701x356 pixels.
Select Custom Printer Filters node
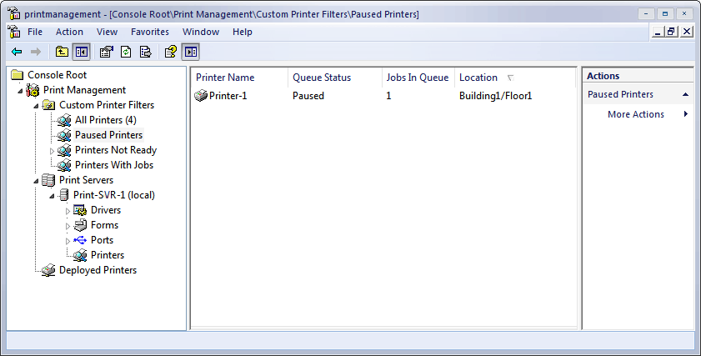[x=107, y=105]
